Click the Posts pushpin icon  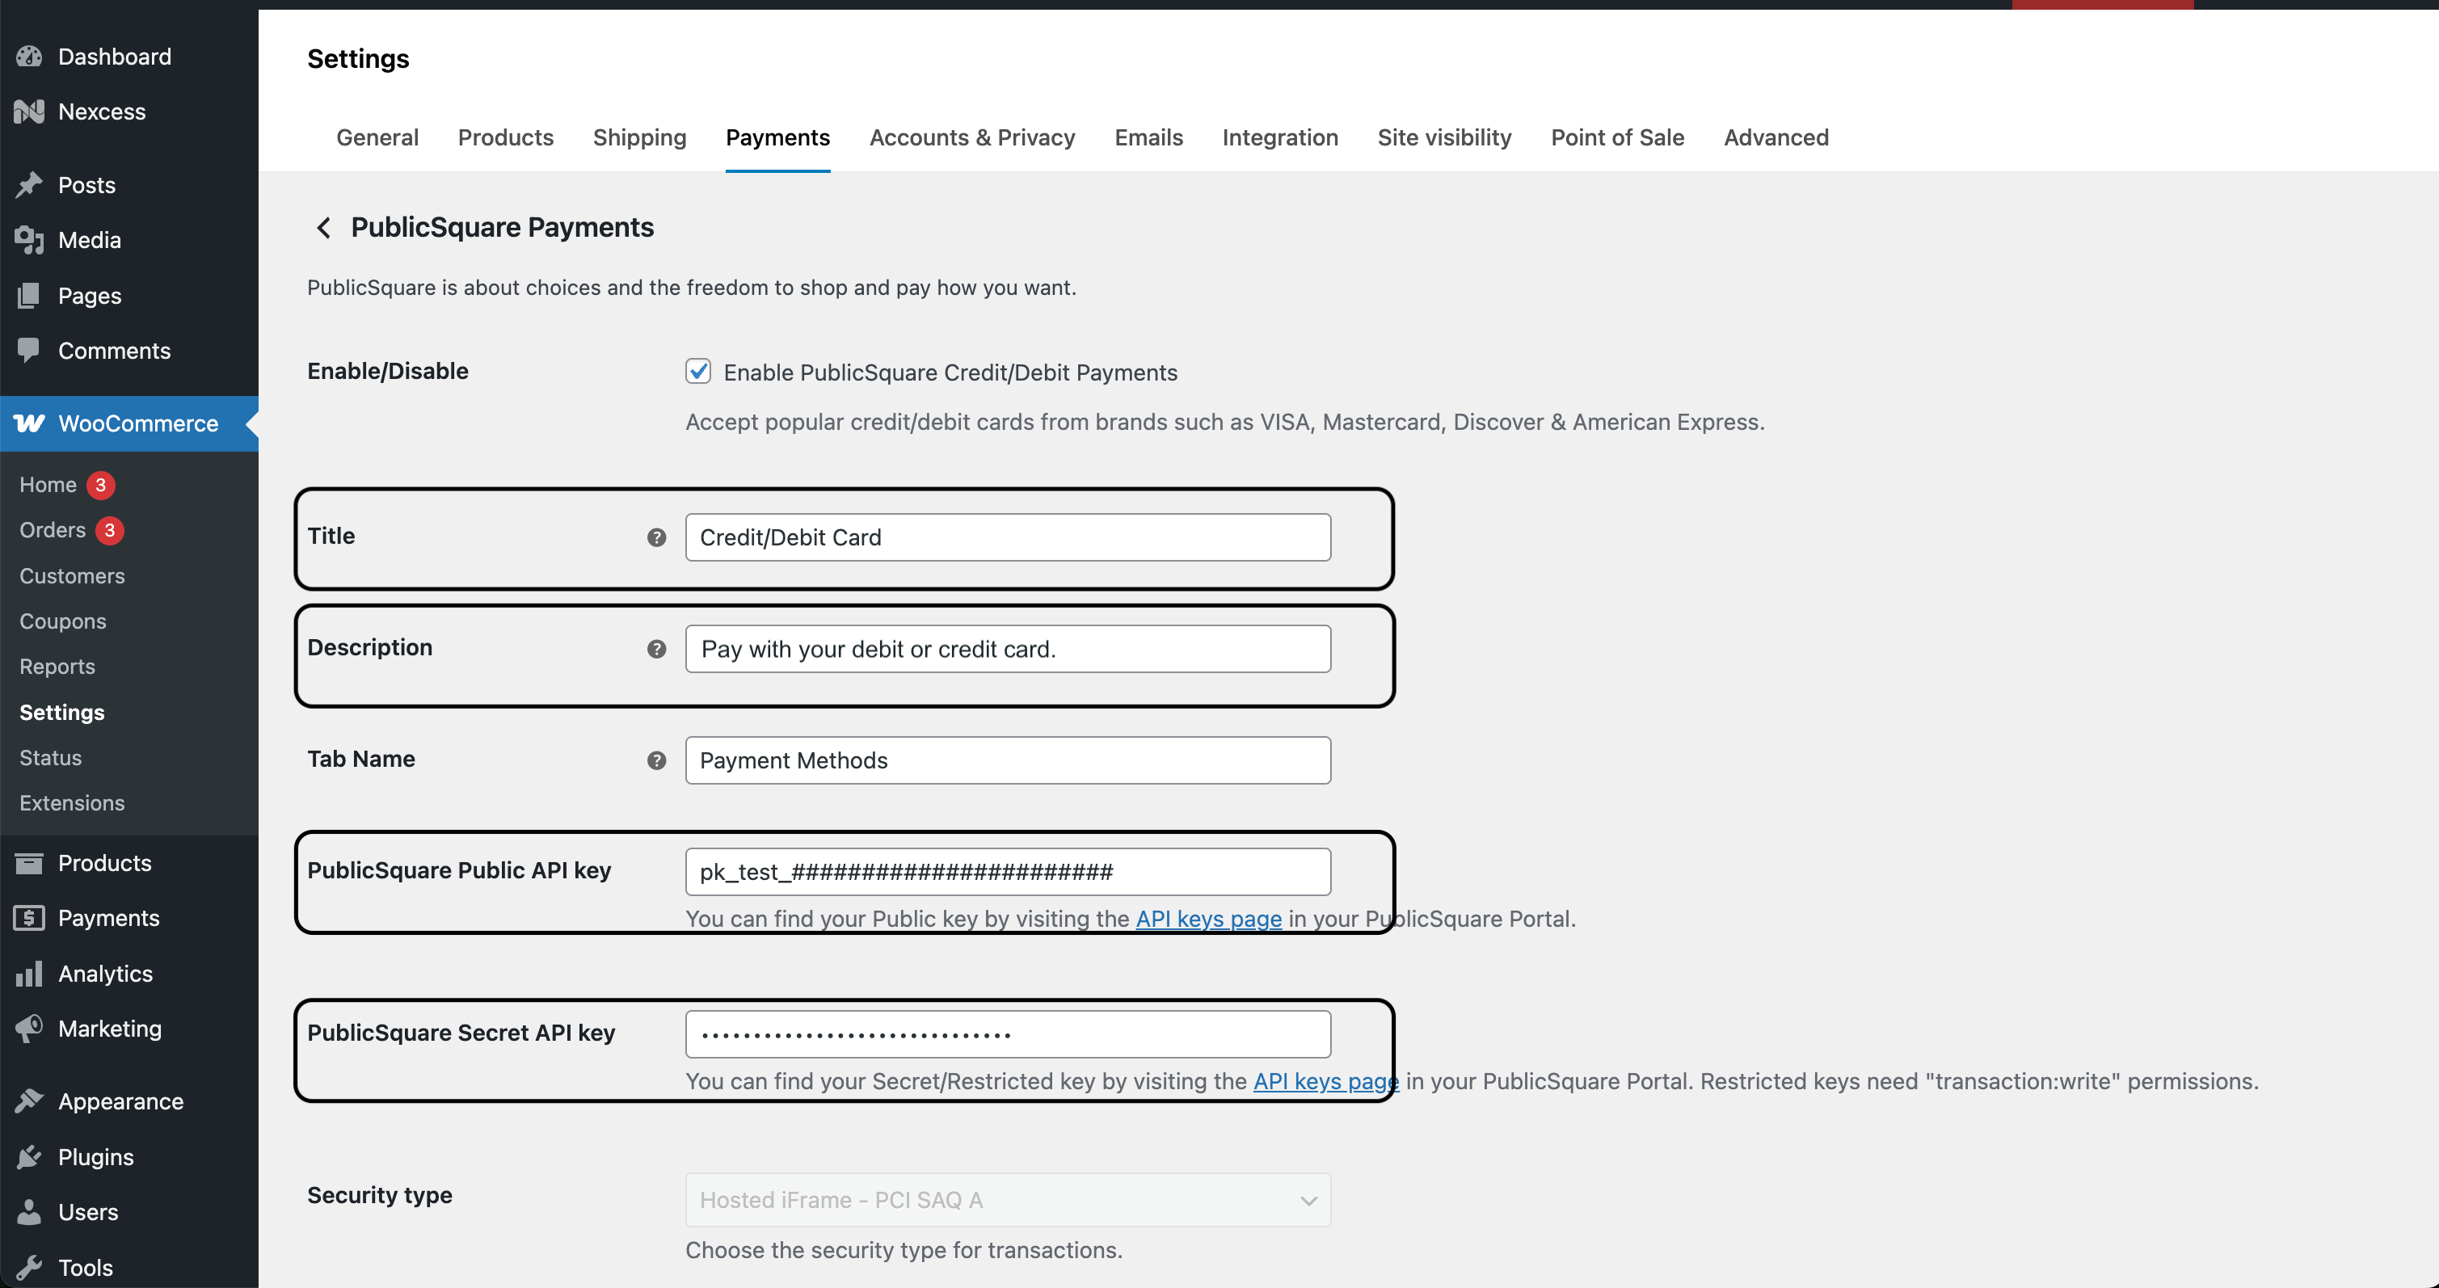(29, 184)
